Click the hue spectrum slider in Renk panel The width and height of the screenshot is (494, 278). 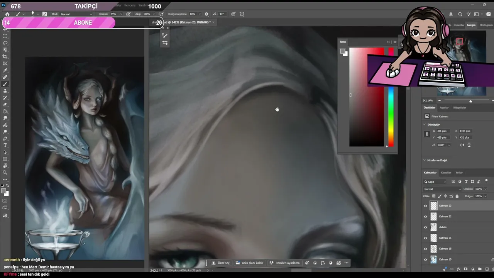point(391,97)
